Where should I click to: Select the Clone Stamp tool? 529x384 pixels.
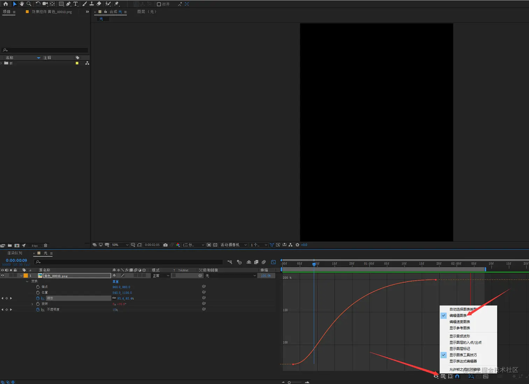[x=92, y=4]
